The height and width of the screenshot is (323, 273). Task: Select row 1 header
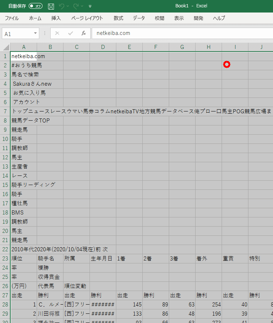pos(5,56)
